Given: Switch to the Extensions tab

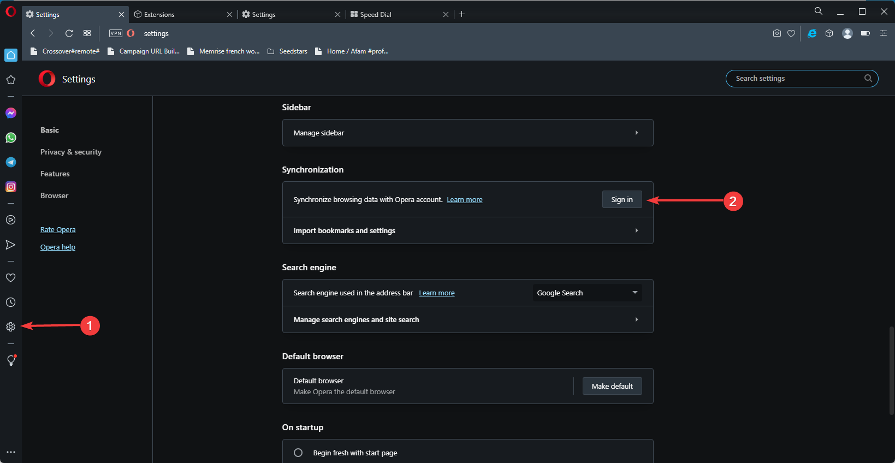Looking at the screenshot, I should [x=180, y=15].
